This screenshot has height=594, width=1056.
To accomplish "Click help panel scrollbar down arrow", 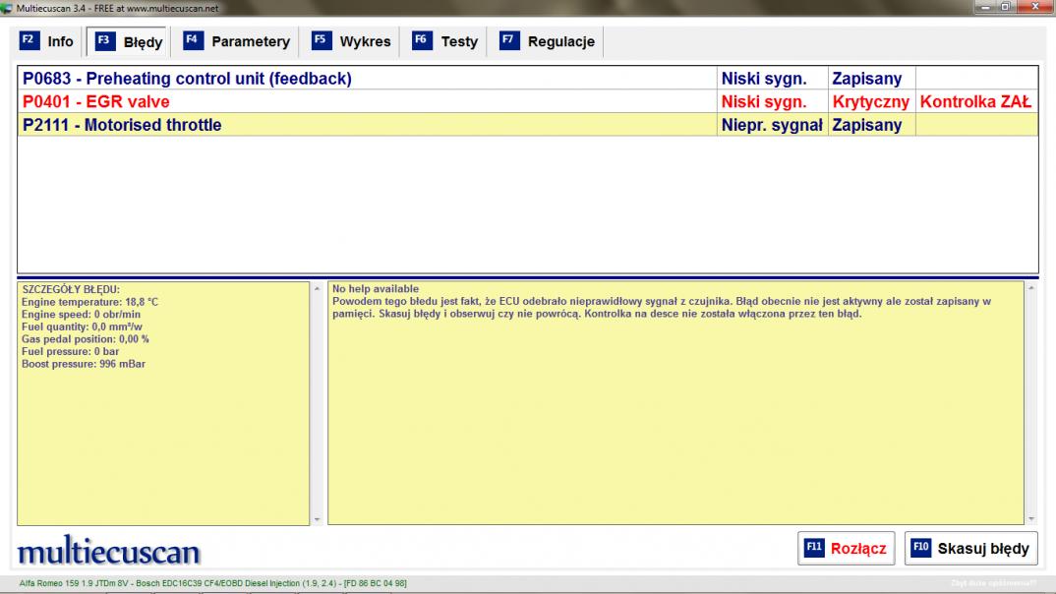I will point(1031,519).
